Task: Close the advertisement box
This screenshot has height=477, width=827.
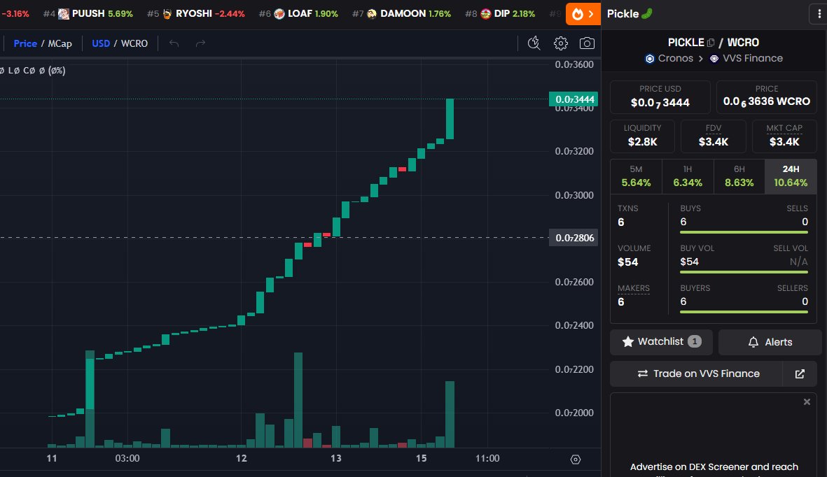Action: 807,402
